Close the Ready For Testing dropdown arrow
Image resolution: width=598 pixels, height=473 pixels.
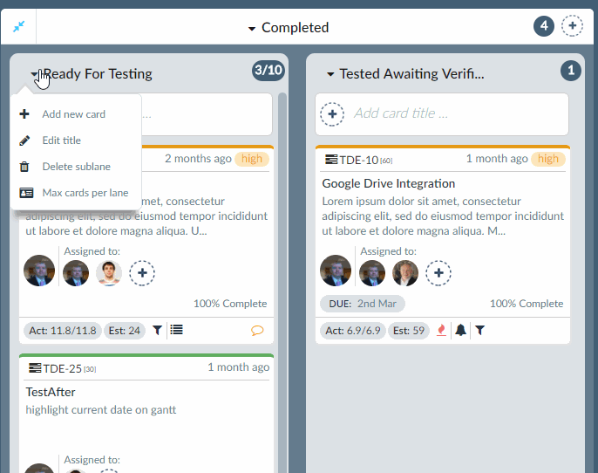34,73
